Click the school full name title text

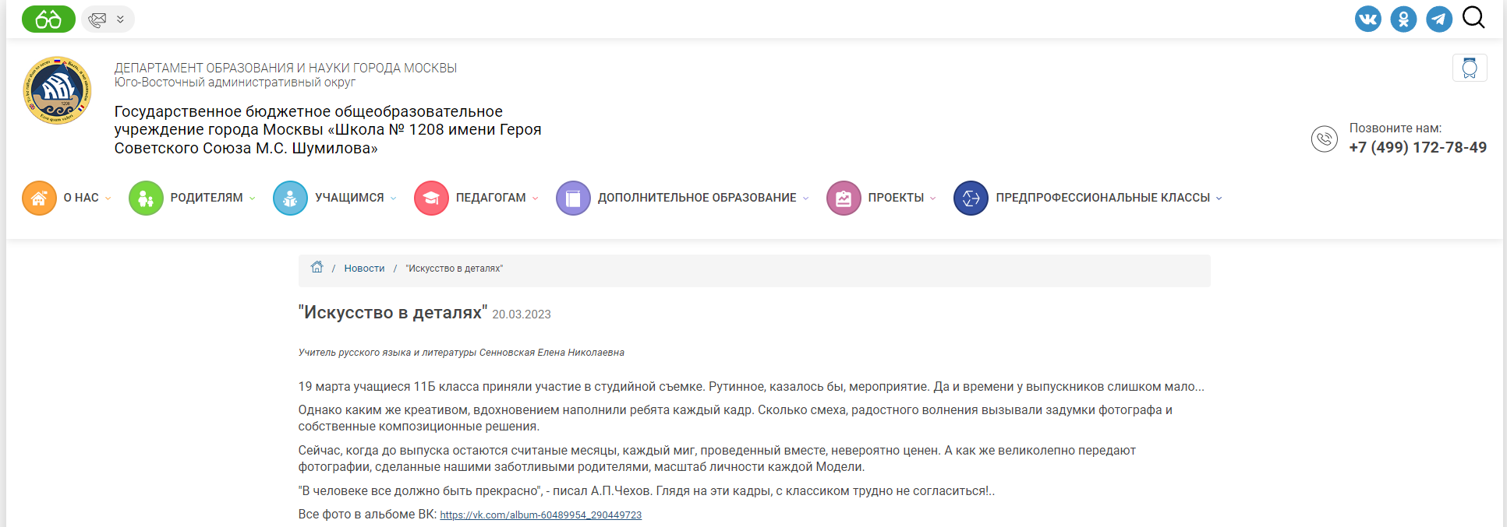(x=327, y=130)
